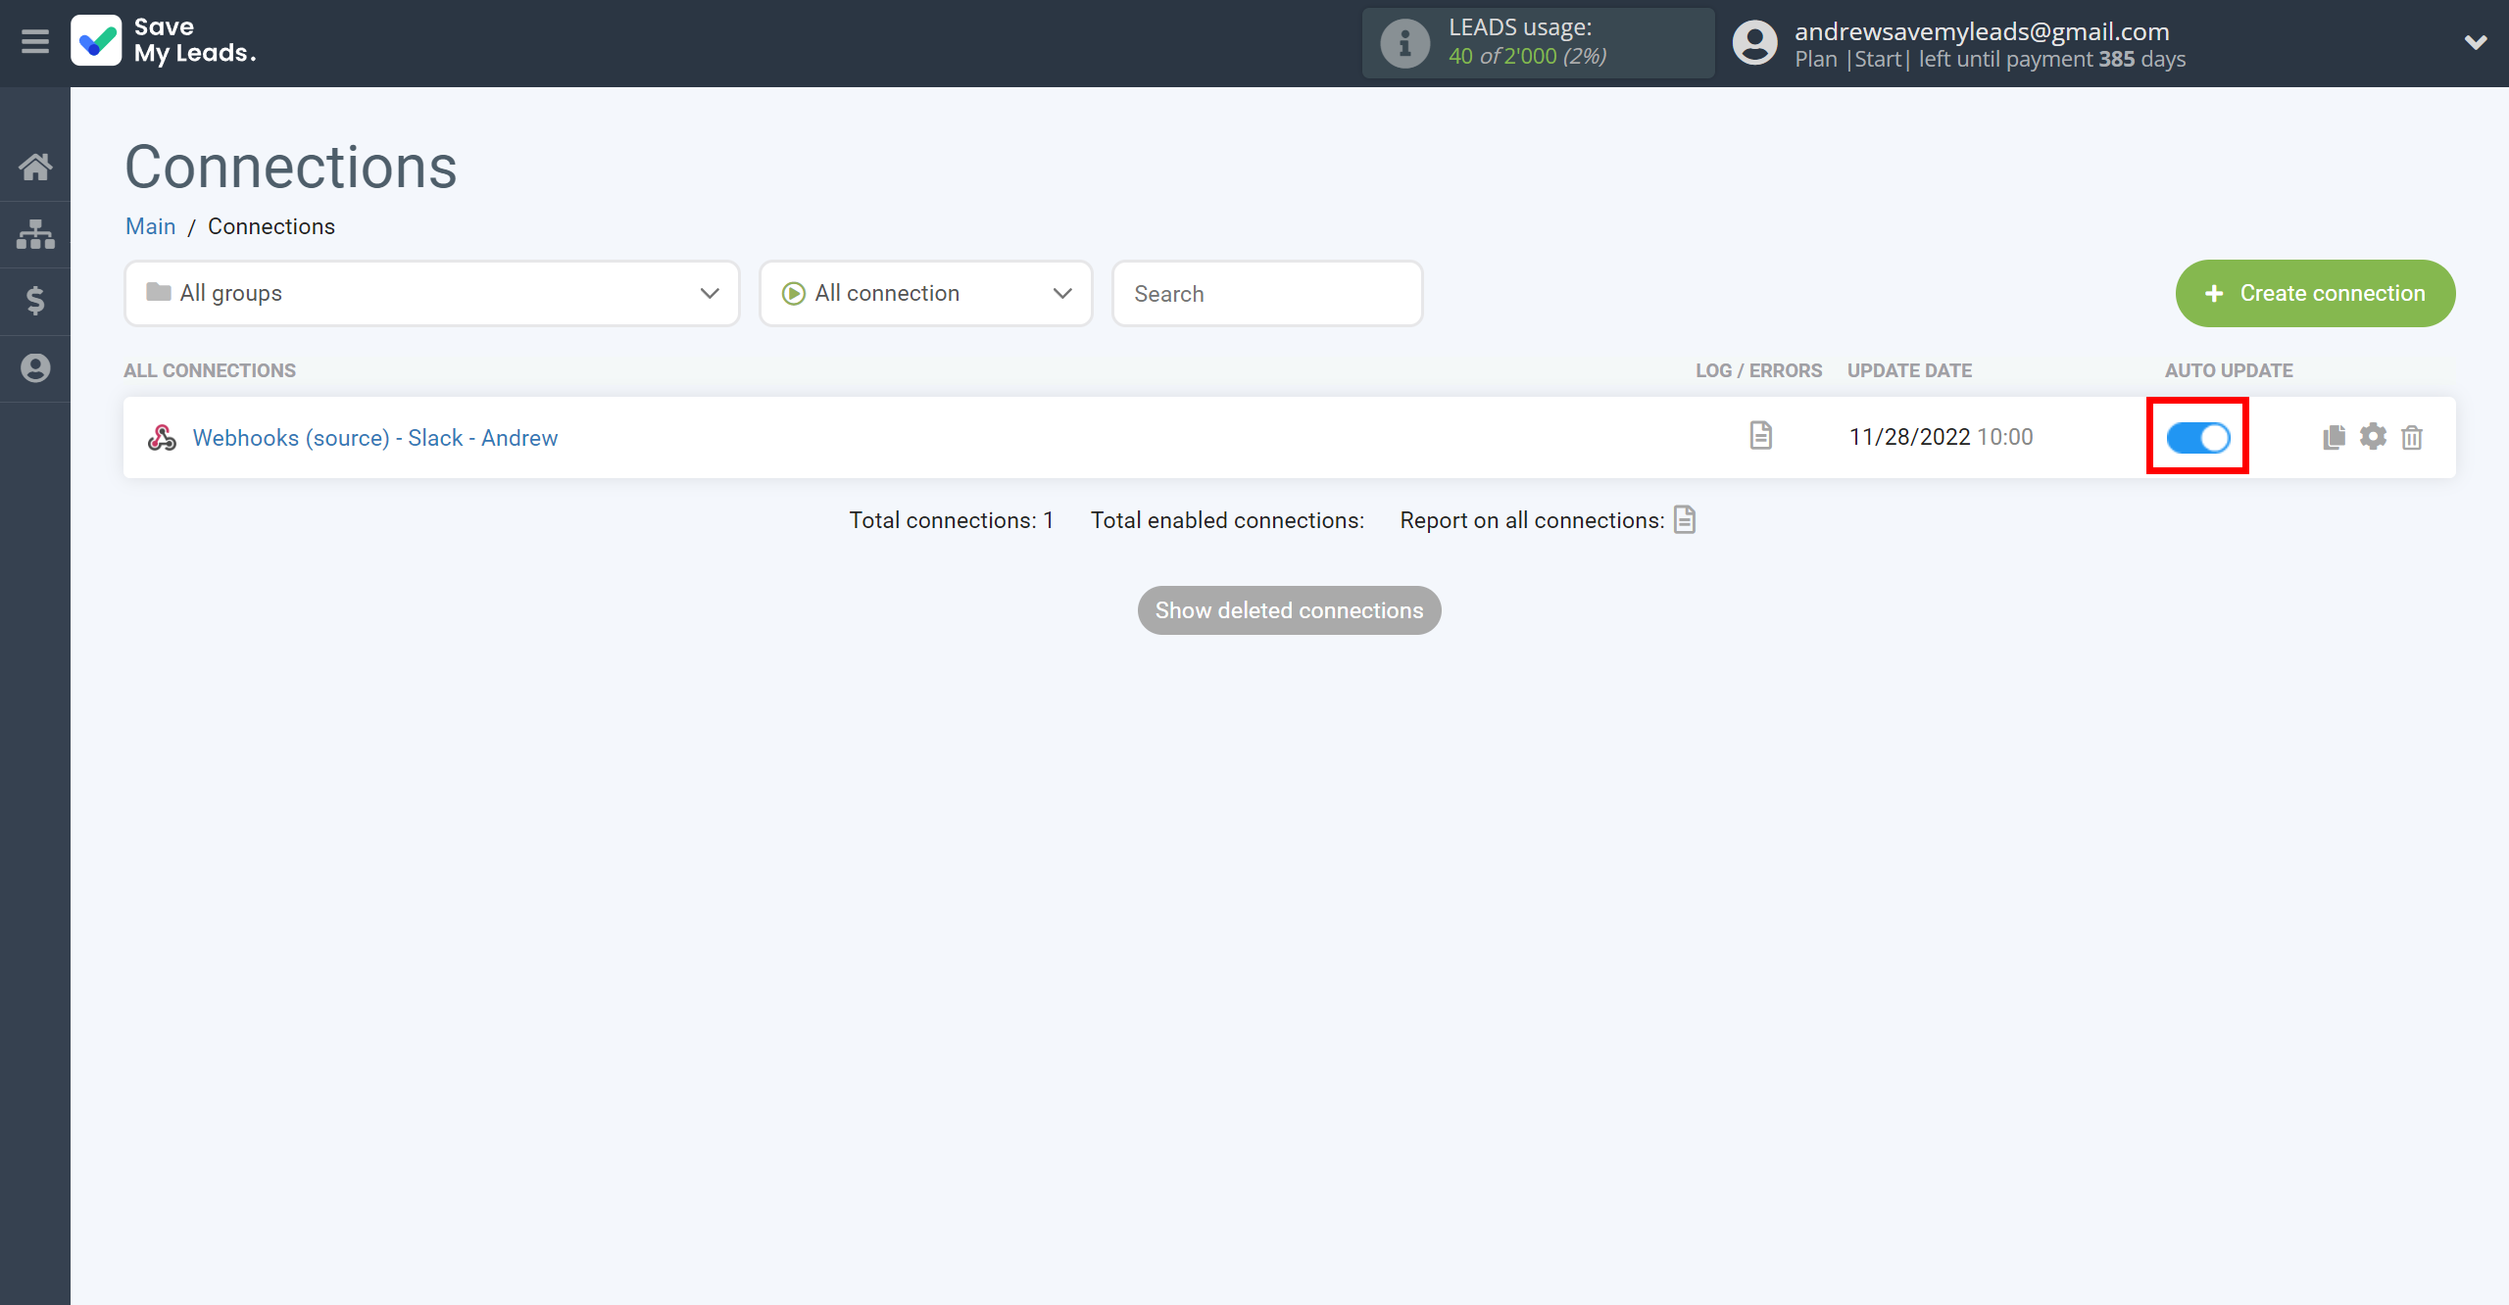Viewport: 2509px width, 1305px height.
Task: Click the Search input field
Action: 1266,294
